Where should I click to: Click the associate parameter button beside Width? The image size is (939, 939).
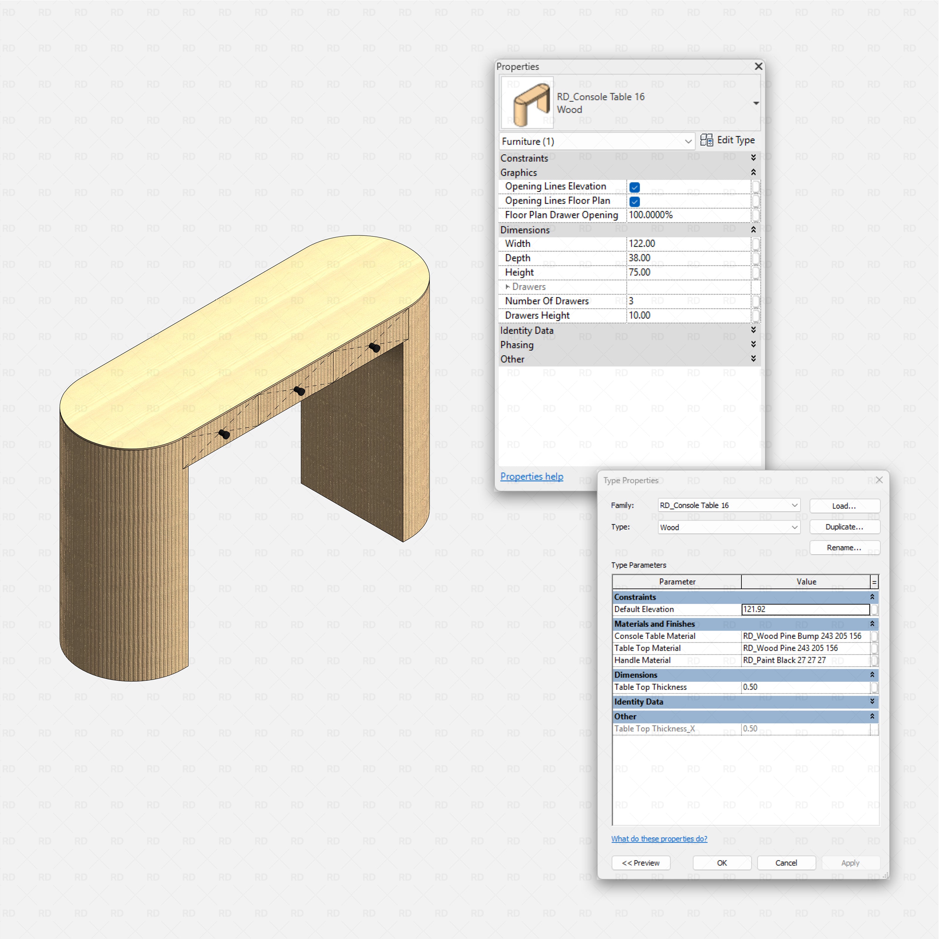pos(756,244)
